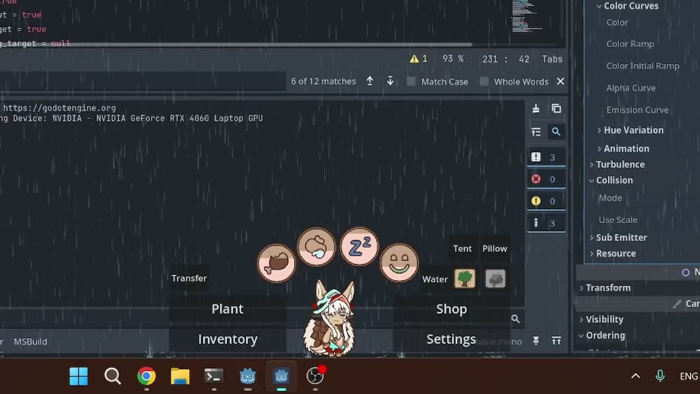Toggle the Match Case checkbox

coord(411,81)
